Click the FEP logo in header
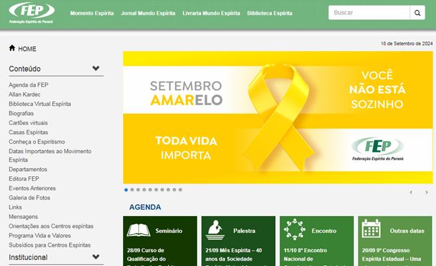Image resolution: width=436 pixels, height=266 pixels. click(31, 13)
